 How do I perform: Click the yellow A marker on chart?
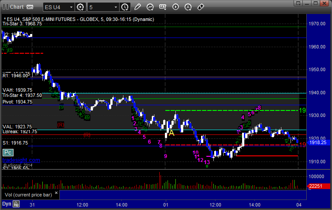click(x=171, y=133)
